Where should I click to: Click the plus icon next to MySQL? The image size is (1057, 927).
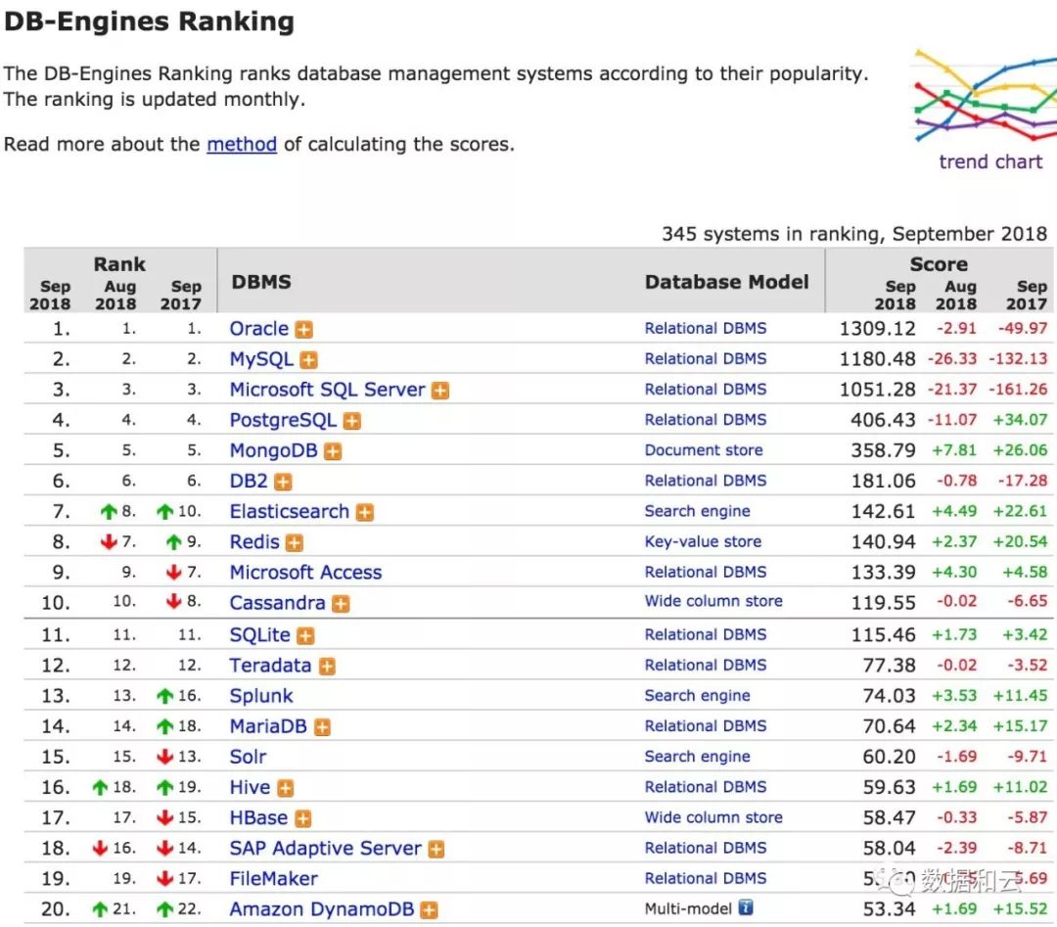coord(309,360)
